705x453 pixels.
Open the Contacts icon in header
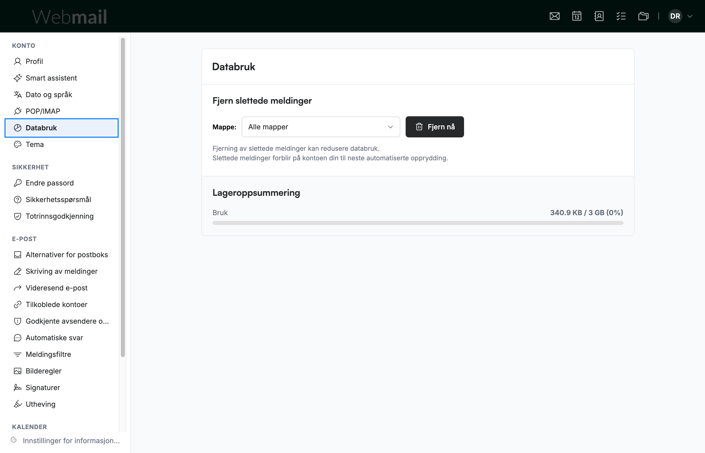click(x=599, y=16)
